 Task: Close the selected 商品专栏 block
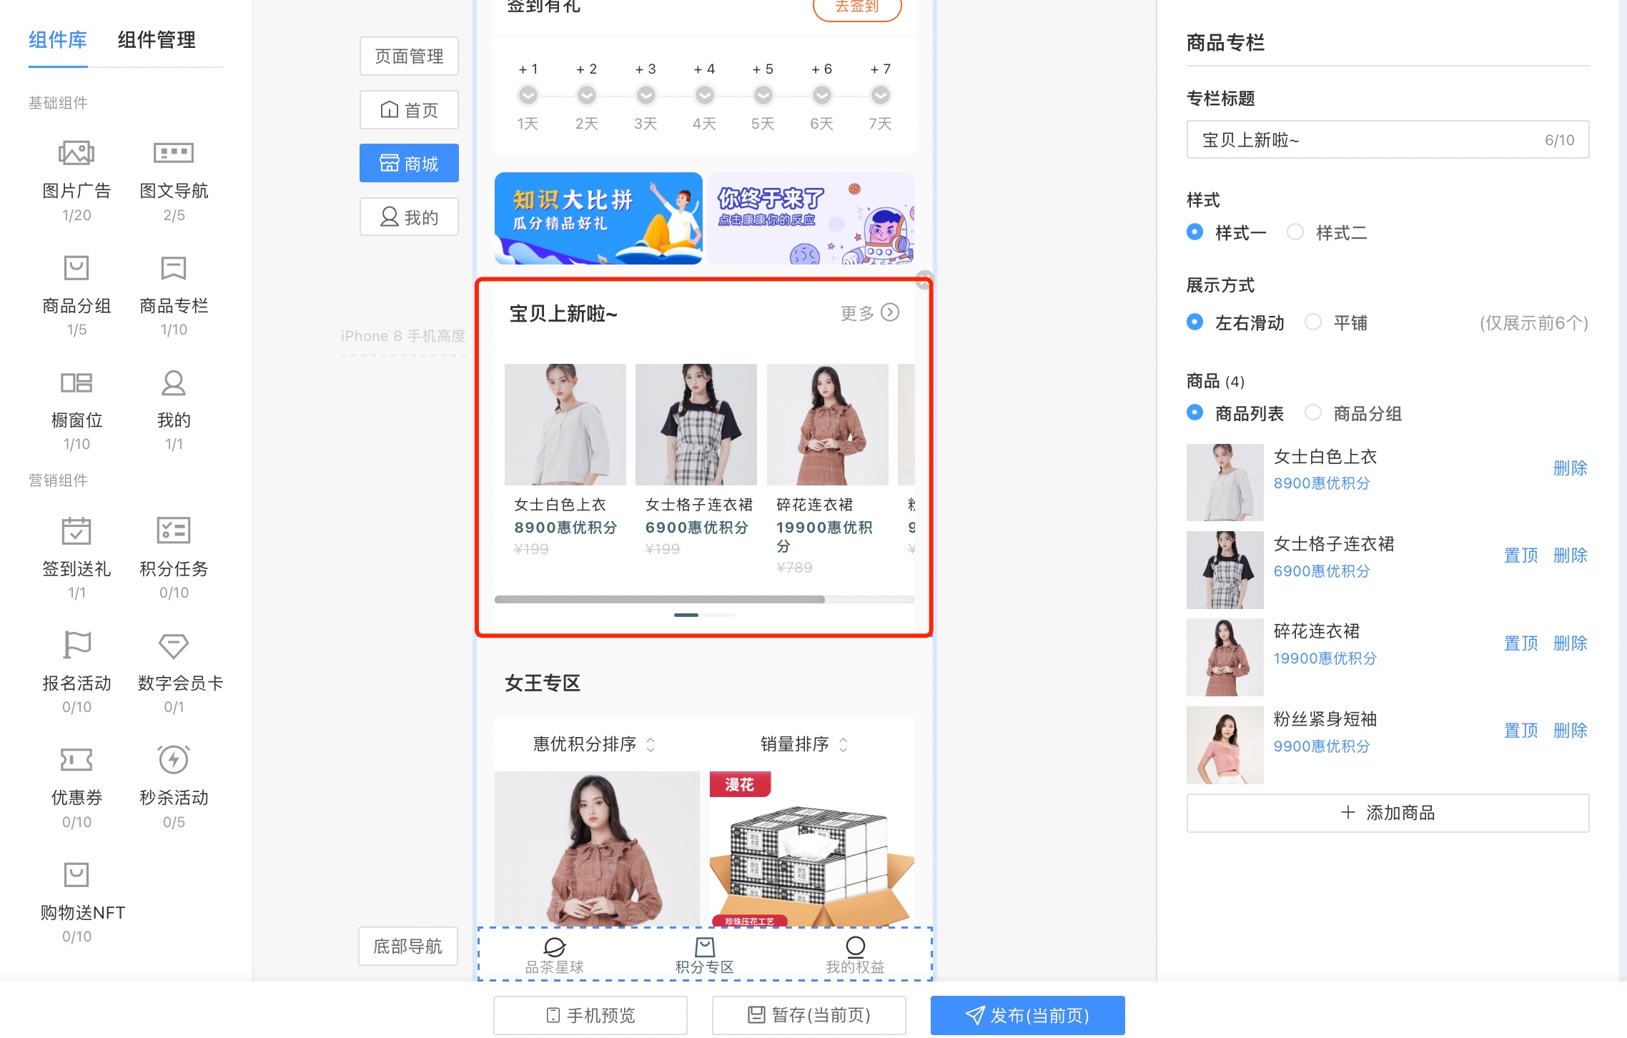[x=925, y=279]
